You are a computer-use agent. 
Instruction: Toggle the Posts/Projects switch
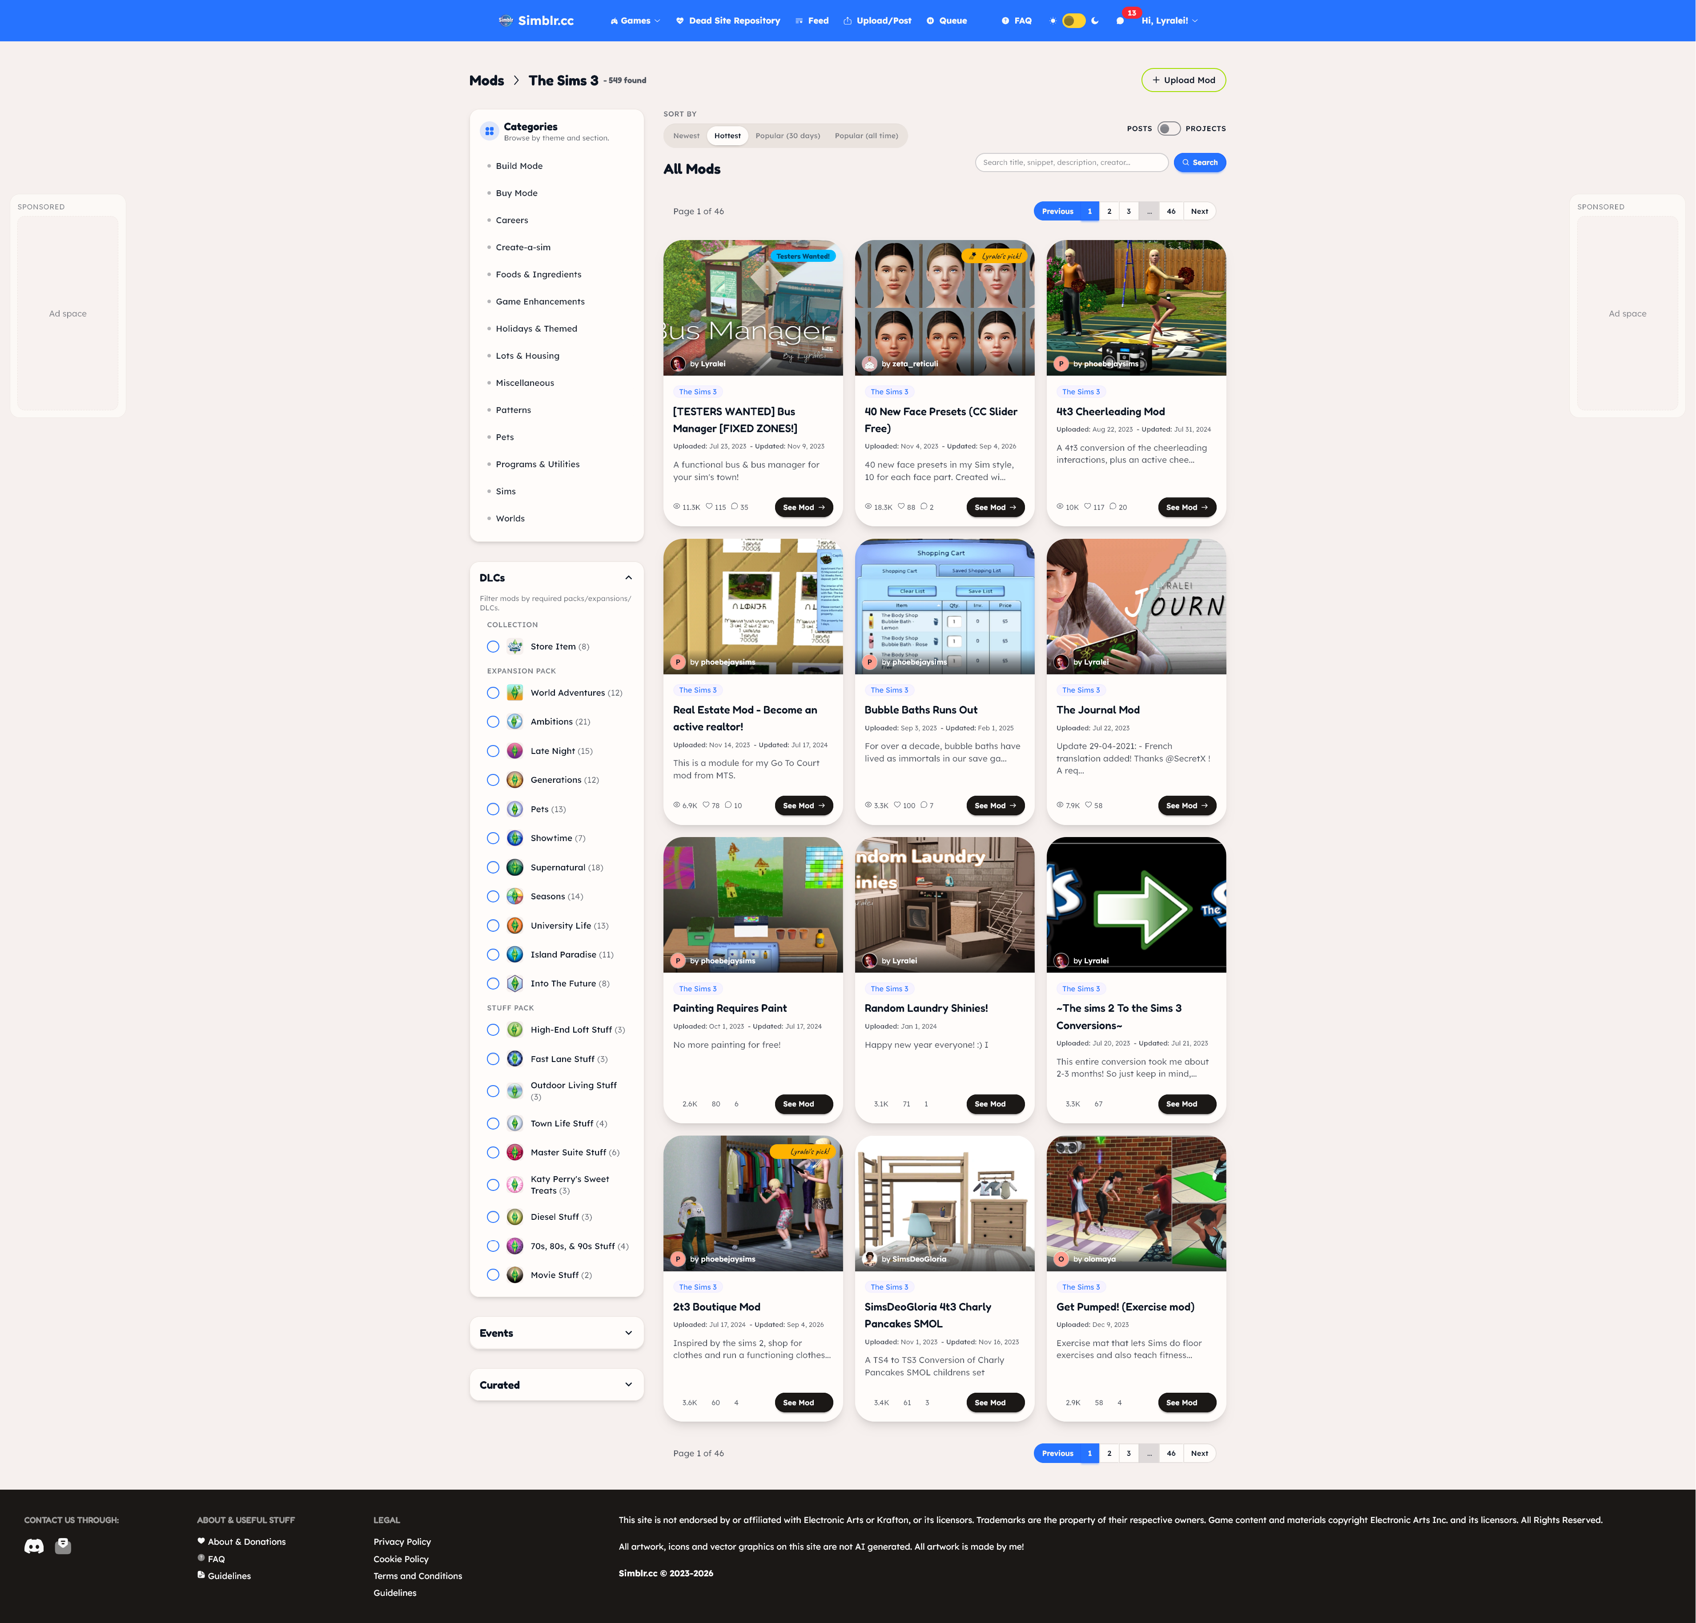pos(1169,129)
